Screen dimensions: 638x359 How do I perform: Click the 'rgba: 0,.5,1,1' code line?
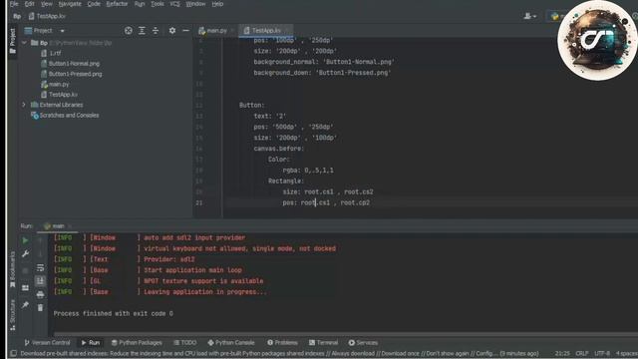[308, 171]
